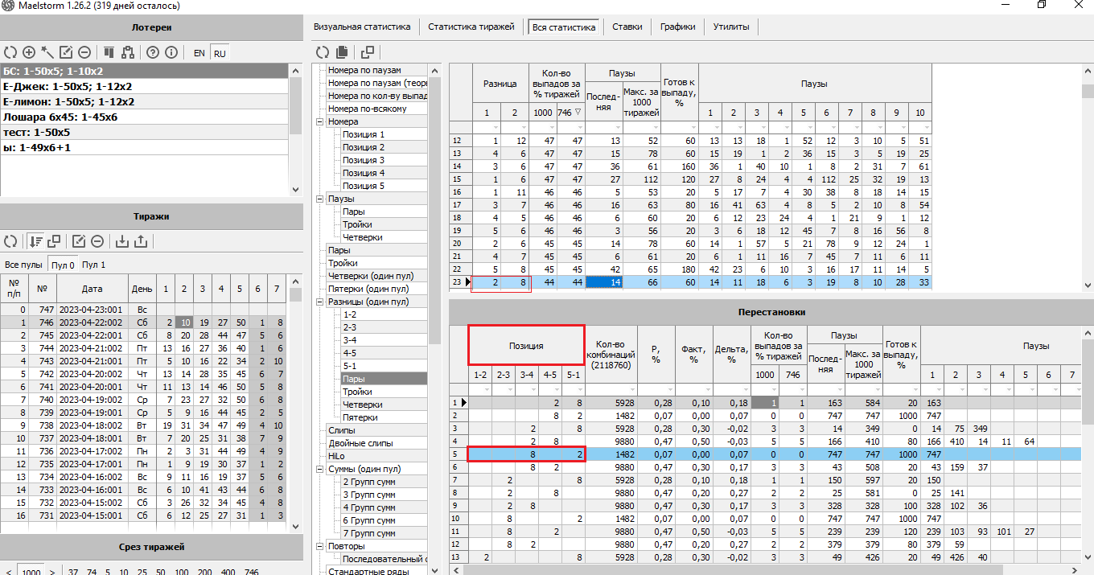Viewport: 1094px width, 575px height.
Task: Refresh statistics above the category tree
Action: tap(323, 52)
